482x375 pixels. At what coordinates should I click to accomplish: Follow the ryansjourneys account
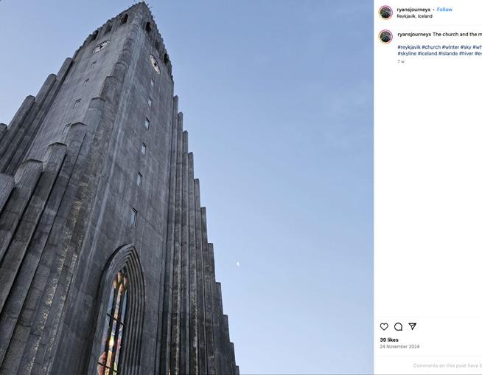444,10
